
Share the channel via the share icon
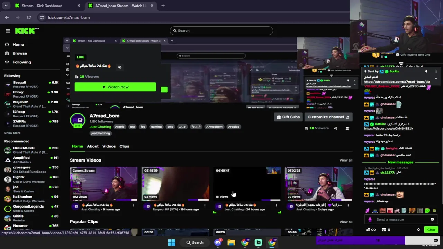coord(336,128)
